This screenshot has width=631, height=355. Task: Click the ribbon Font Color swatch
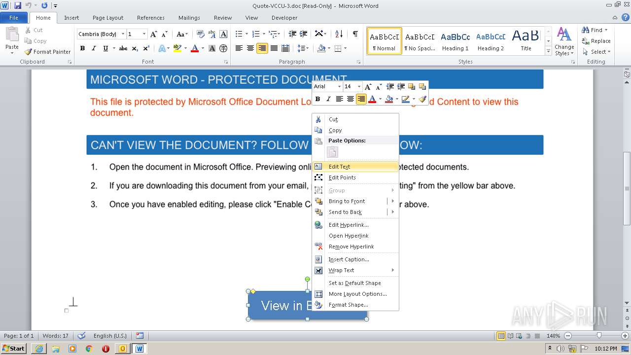tap(195, 48)
